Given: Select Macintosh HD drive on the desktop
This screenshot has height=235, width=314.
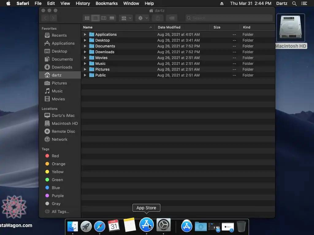Looking at the screenshot, I should point(291,28).
